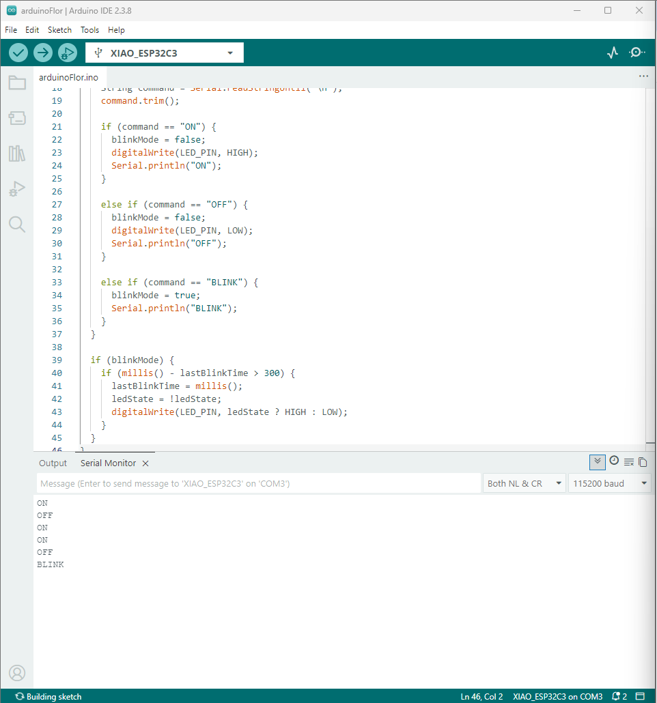Open the Serial Monitor toolbar icon

tap(637, 53)
